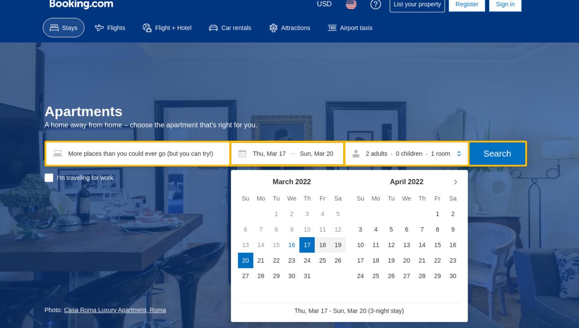Click the Register button

pyautogui.click(x=467, y=5)
